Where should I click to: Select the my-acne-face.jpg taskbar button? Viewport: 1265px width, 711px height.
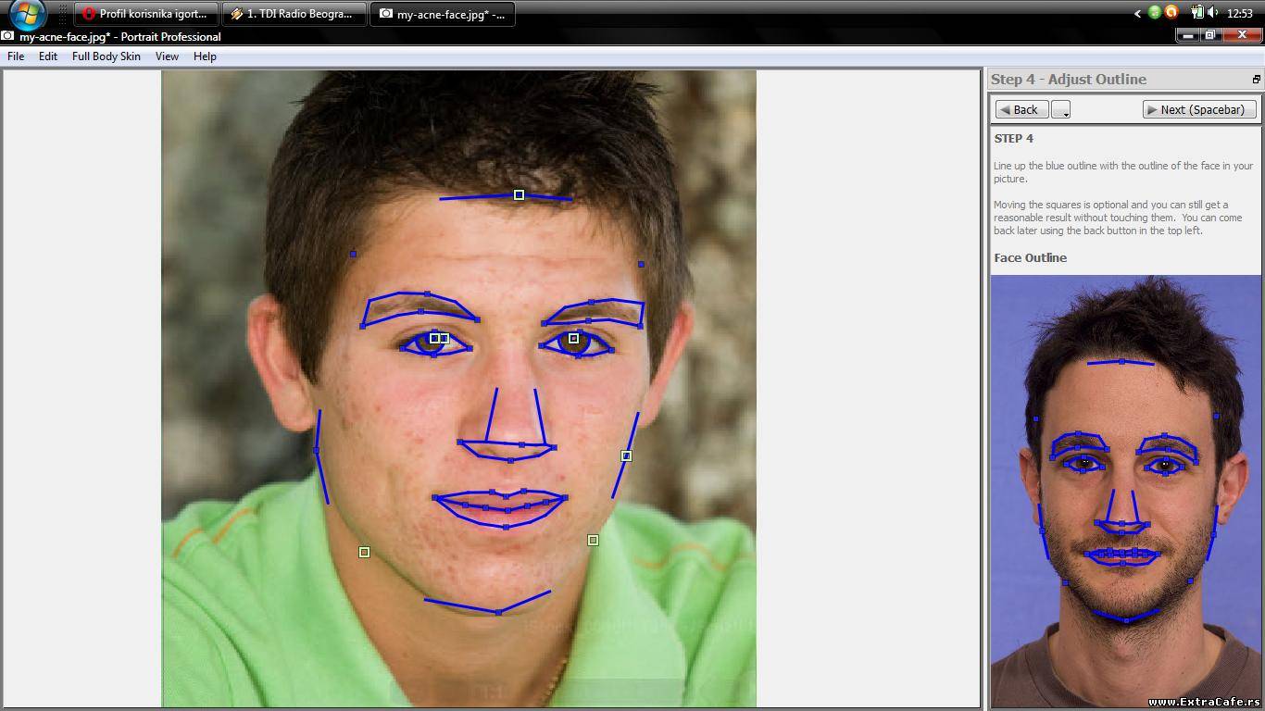pyautogui.click(x=443, y=14)
